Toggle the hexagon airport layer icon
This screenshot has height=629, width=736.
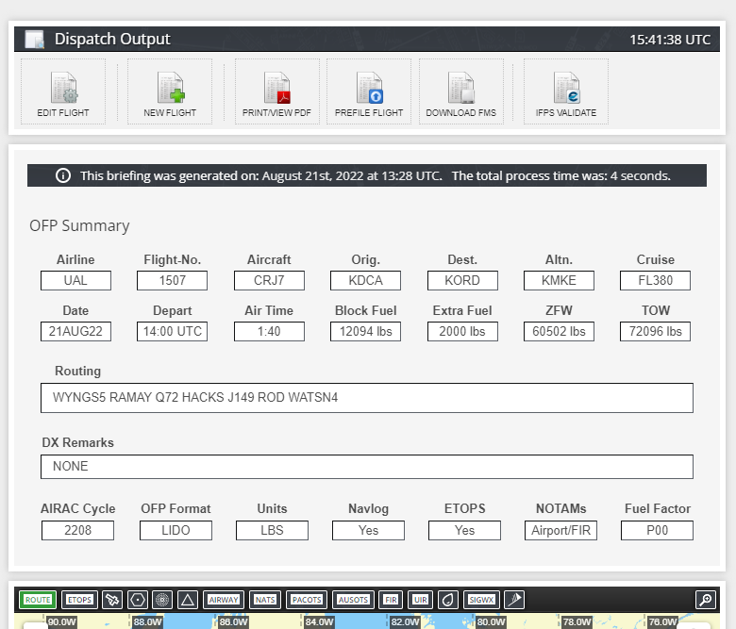pyautogui.click(x=138, y=600)
